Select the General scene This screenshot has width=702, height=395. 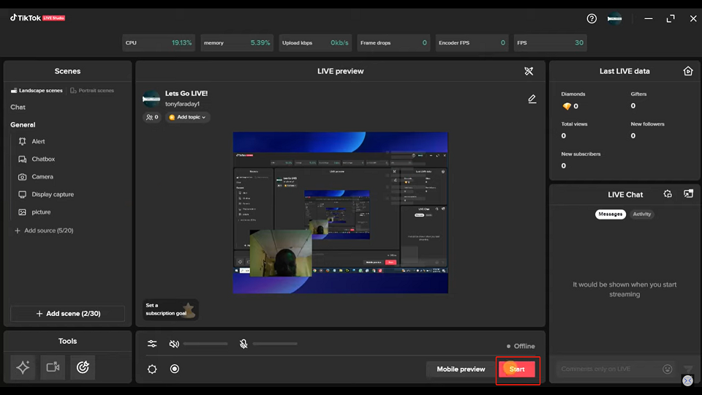(x=23, y=125)
